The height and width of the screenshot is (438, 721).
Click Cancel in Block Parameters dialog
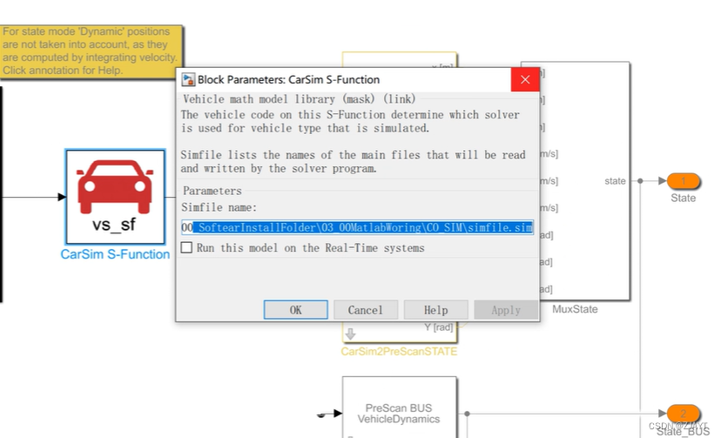(x=365, y=310)
